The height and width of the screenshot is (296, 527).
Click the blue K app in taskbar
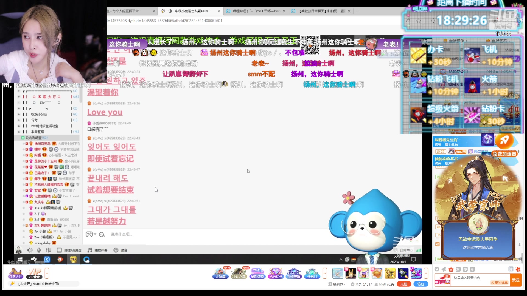(x=47, y=259)
